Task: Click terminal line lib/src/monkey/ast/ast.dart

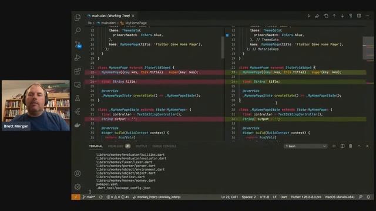Action: pos(120,177)
